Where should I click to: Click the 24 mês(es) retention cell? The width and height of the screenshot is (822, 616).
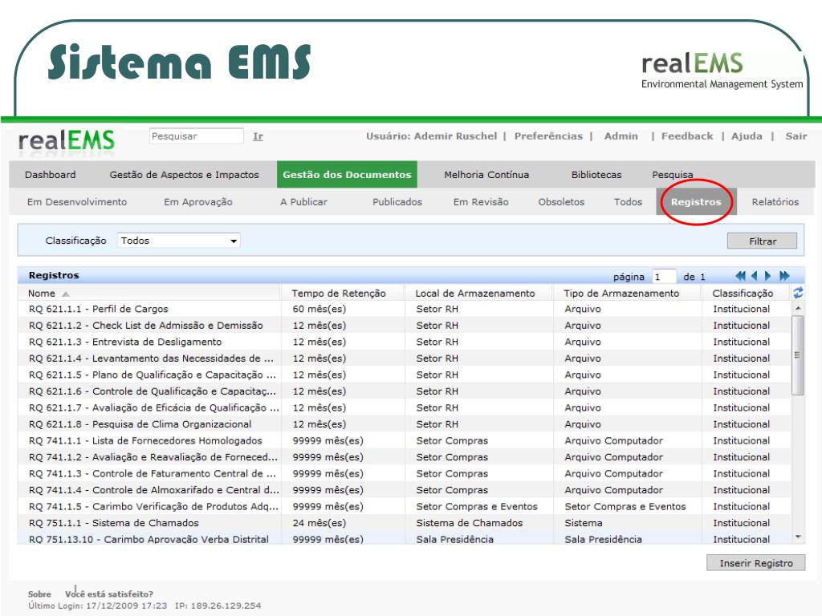319,523
